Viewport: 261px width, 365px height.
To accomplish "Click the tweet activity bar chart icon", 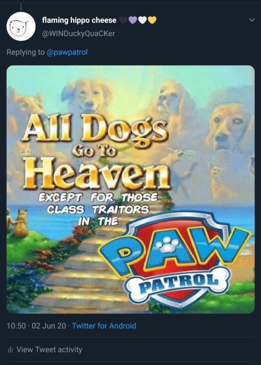I will (x=10, y=349).
